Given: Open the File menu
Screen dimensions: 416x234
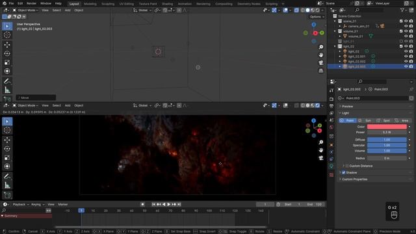Looking at the screenshot, I should pyautogui.click(x=11, y=3).
